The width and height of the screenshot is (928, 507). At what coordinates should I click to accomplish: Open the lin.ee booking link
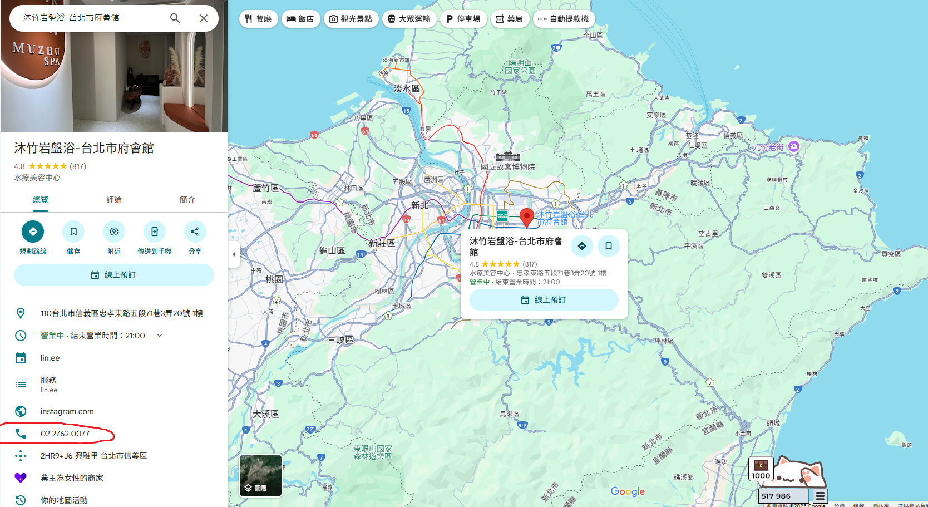50,358
